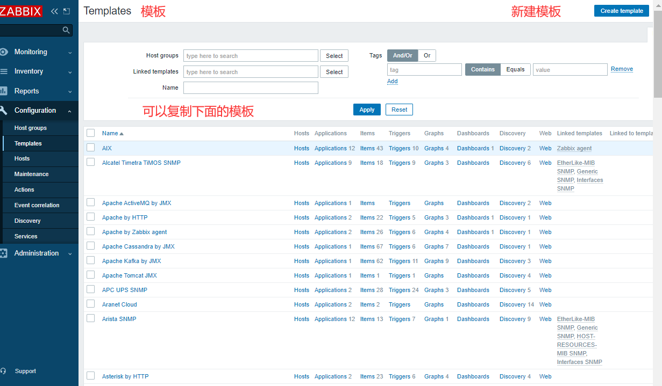Click the Name filter input field
This screenshot has width=662, height=386.
[x=251, y=88]
